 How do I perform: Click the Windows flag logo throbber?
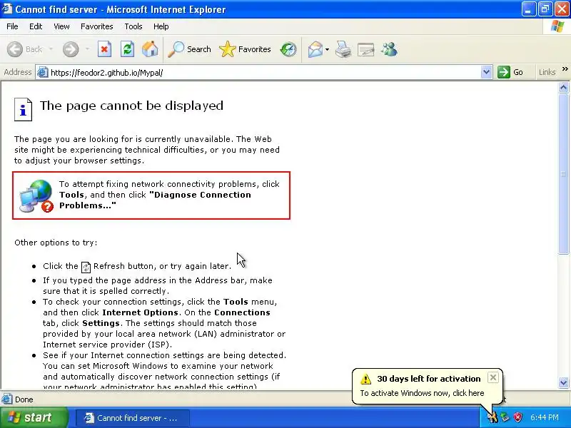click(557, 26)
